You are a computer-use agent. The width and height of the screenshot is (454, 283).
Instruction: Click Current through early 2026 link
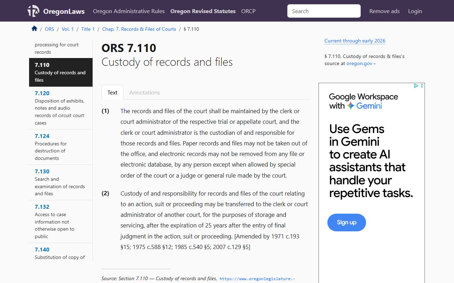click(355, 41)
